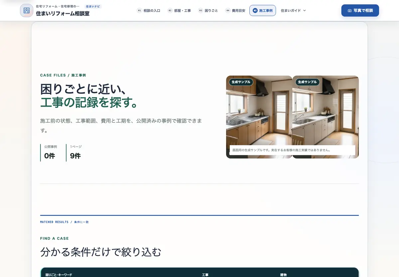Click the 工事 filter label
399x277 pixels.
[205, 275]
